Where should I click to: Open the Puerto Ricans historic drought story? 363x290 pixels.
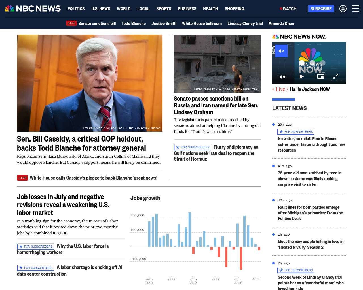311,144
